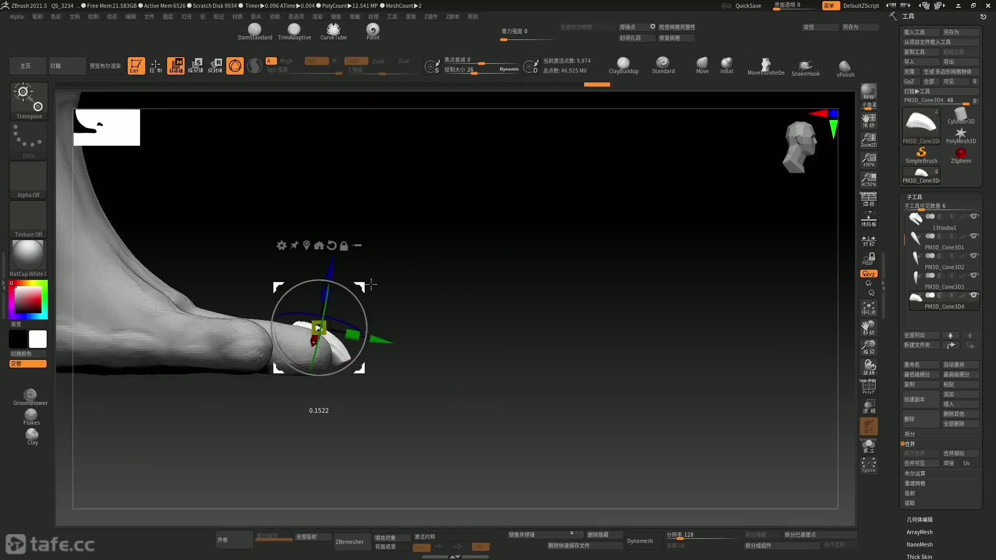Click the Dynamesh button
The width and height of the screenshot is (996, 560).
click(x=640, y=541)
